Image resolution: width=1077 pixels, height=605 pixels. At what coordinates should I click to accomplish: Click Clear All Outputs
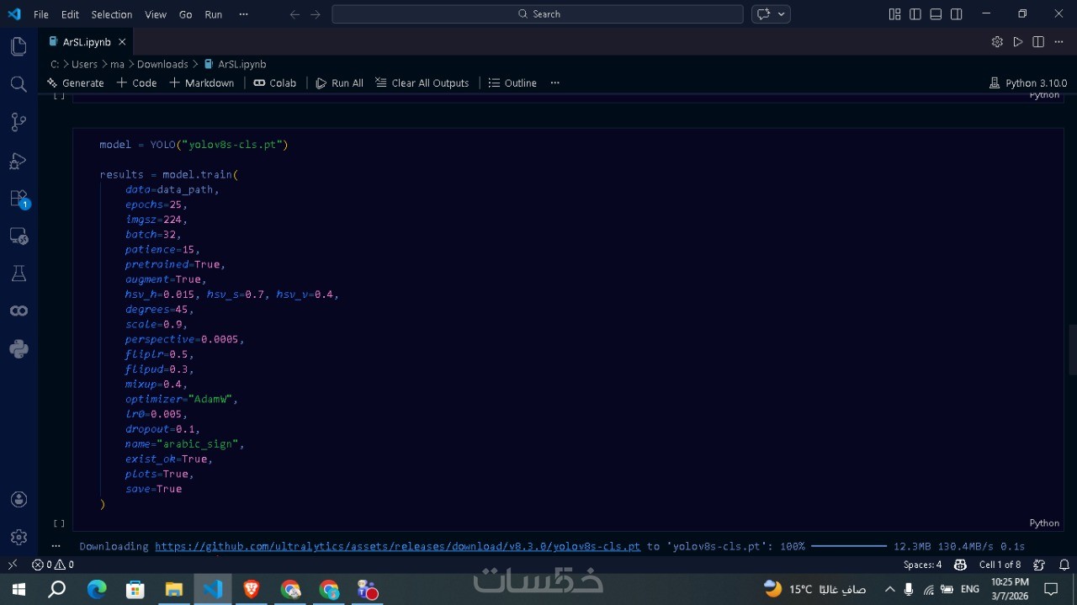422,82
